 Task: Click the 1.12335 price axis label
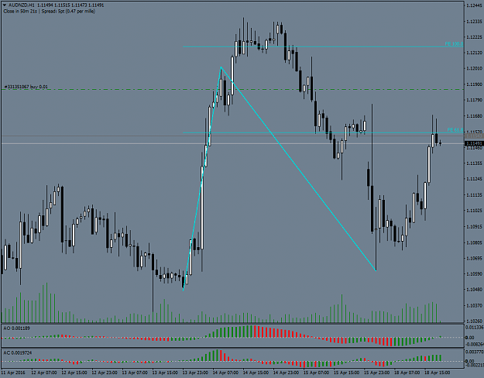tap(475, 21)
